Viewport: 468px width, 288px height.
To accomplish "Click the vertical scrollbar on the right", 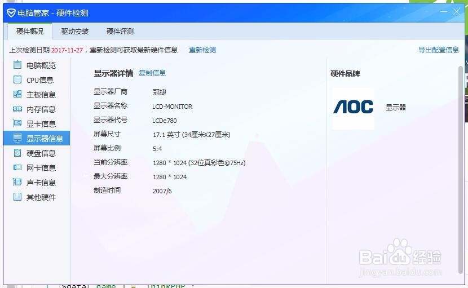I will tap(461, 170).
